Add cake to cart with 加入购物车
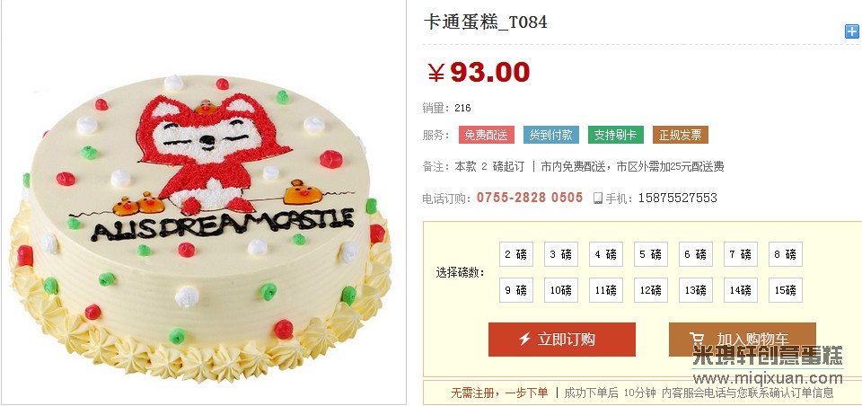This screenshot has height=406, width=862. [x=743, y=340]
